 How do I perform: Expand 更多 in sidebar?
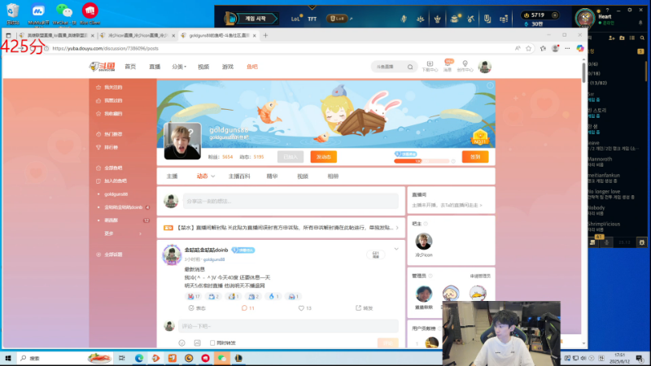[x=123, y=233]
